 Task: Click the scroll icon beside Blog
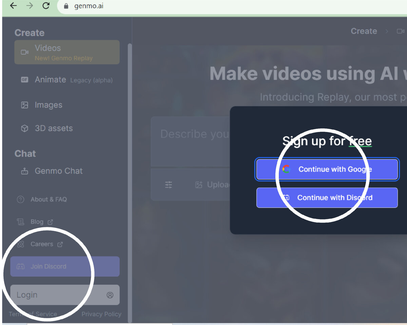pyautogui.click(x=20, y=222)
